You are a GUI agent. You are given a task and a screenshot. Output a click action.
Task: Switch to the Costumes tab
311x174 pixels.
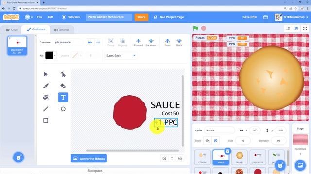tap(36, 29)
